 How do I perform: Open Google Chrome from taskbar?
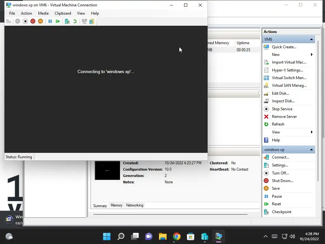tap(176, 236)
